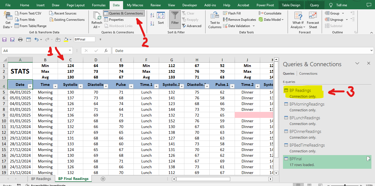
Task: Open Recent Sources
Action: (63, 13)
